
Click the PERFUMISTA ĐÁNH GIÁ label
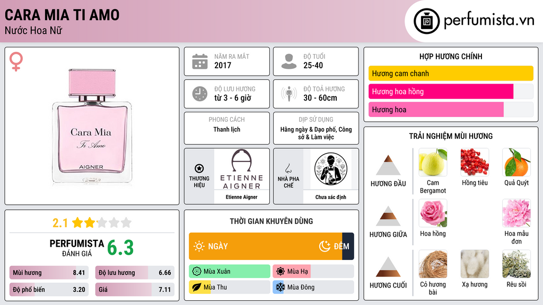coord(76,248)
